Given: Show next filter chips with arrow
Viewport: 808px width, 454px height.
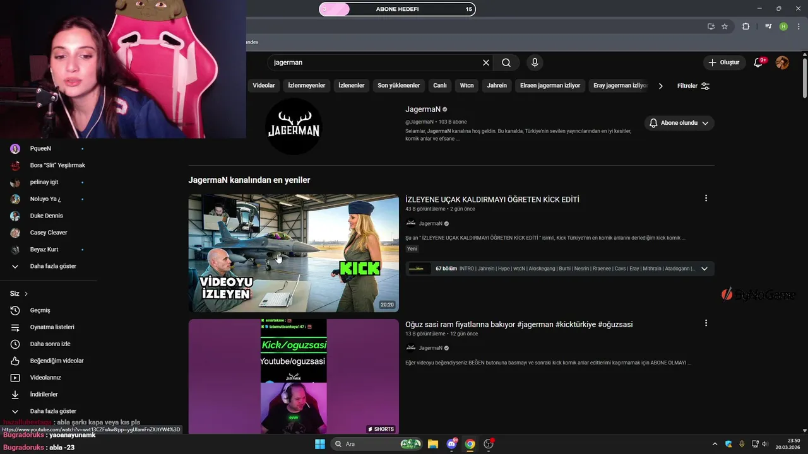Looking at the screenshot, I should [x=661, y=86].
